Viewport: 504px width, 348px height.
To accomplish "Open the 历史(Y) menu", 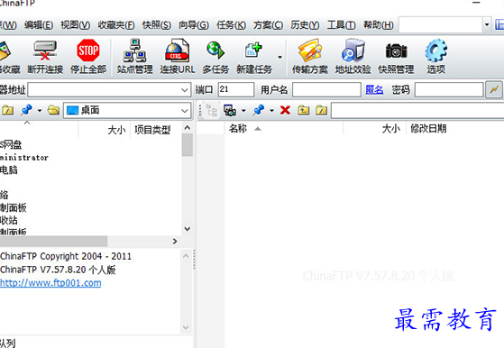I will [305, 25].
